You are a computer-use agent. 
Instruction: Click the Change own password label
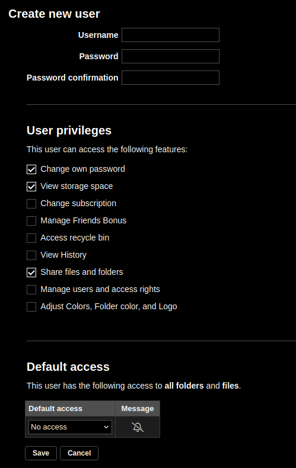(x=83, y=169)
